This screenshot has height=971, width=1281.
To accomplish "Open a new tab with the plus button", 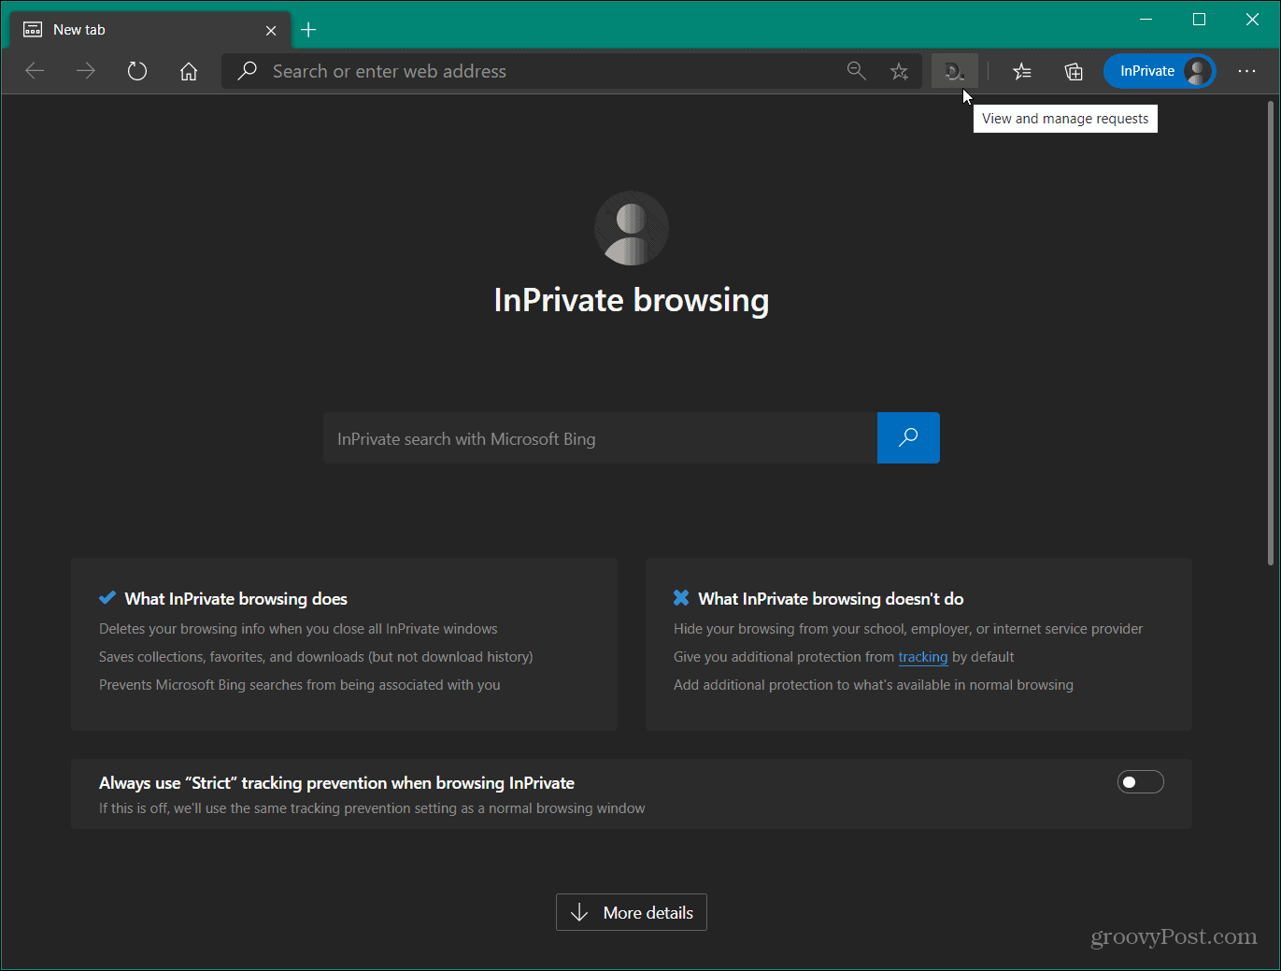I will [308, 29].
